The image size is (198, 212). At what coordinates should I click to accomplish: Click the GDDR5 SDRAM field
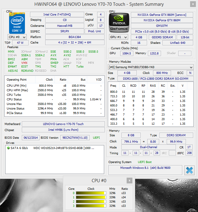point(162,37)
